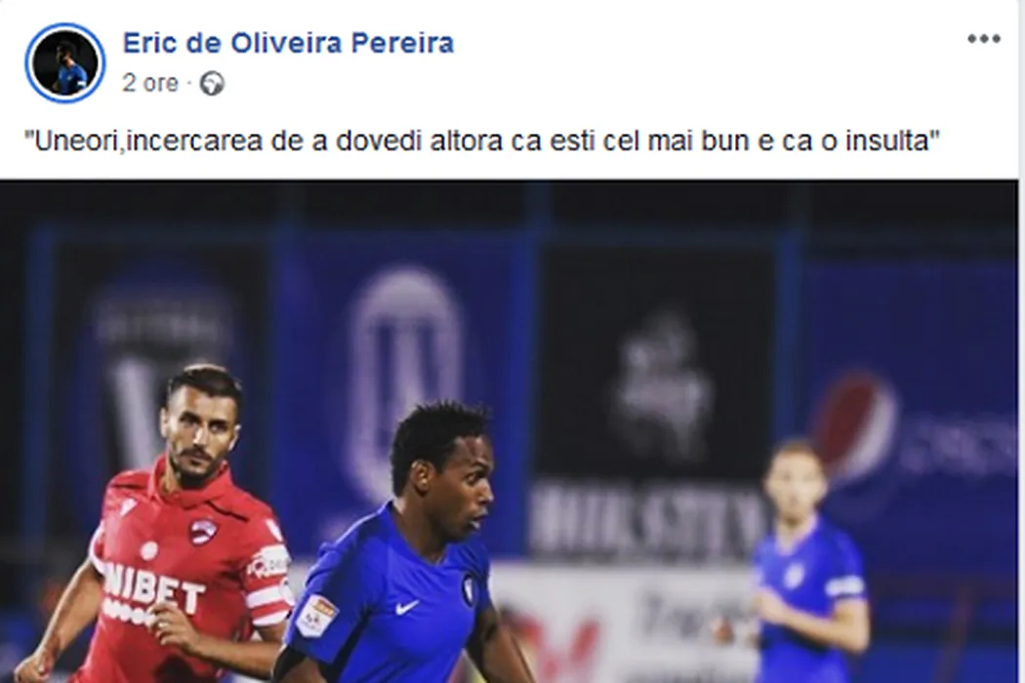Open Eric de Oliveira Pereira profile name link
1025x683 pixels.
click(x=288, y=43)
